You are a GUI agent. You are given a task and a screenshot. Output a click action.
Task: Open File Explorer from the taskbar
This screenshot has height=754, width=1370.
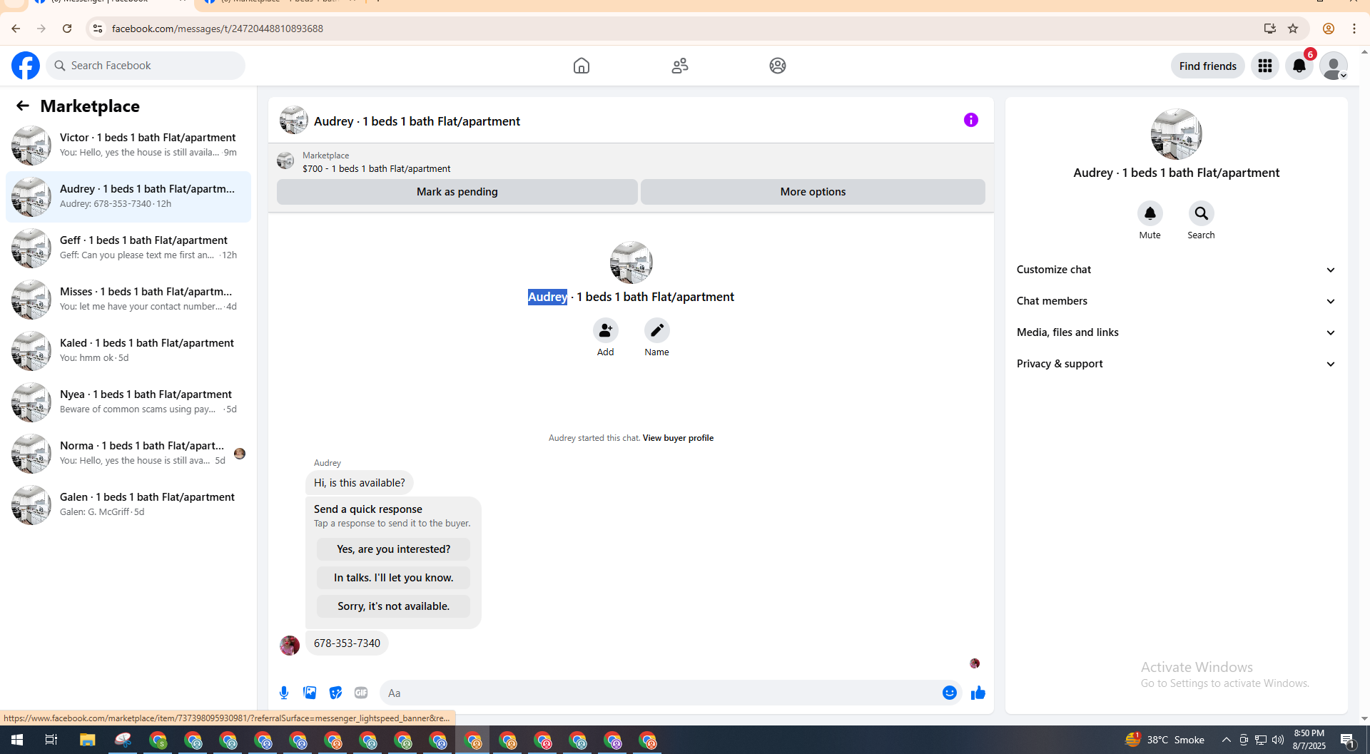tap(88, 740)
